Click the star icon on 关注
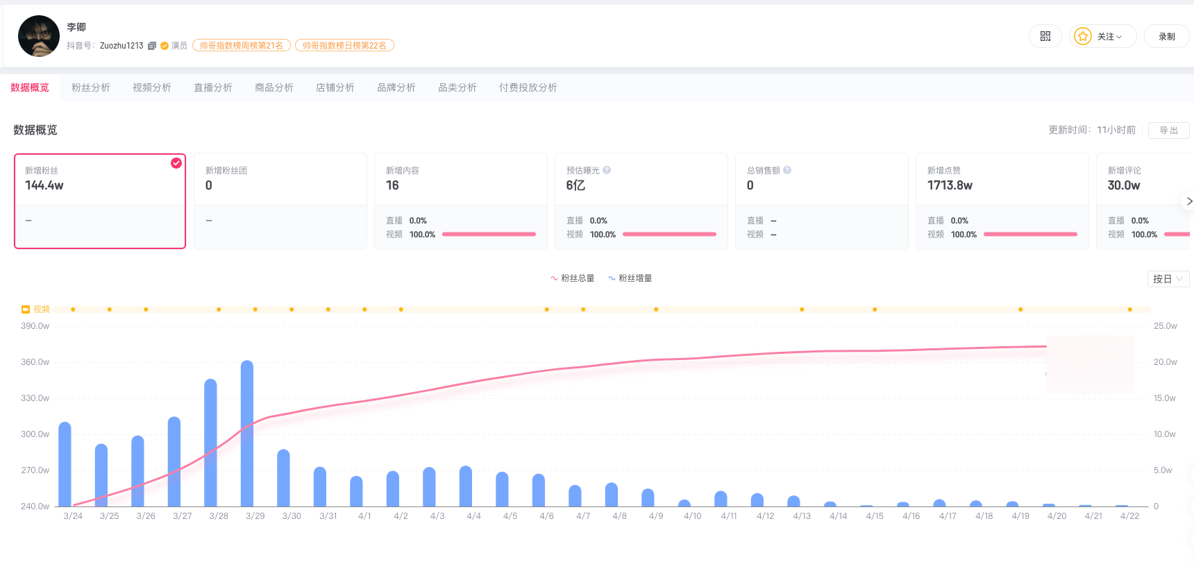 [1082, 36]
